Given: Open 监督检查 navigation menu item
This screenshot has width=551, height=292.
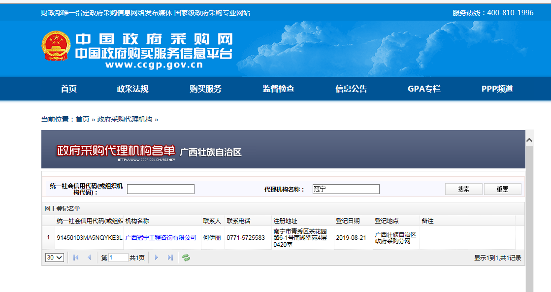Looking at the screenshot, I should 278,89.
